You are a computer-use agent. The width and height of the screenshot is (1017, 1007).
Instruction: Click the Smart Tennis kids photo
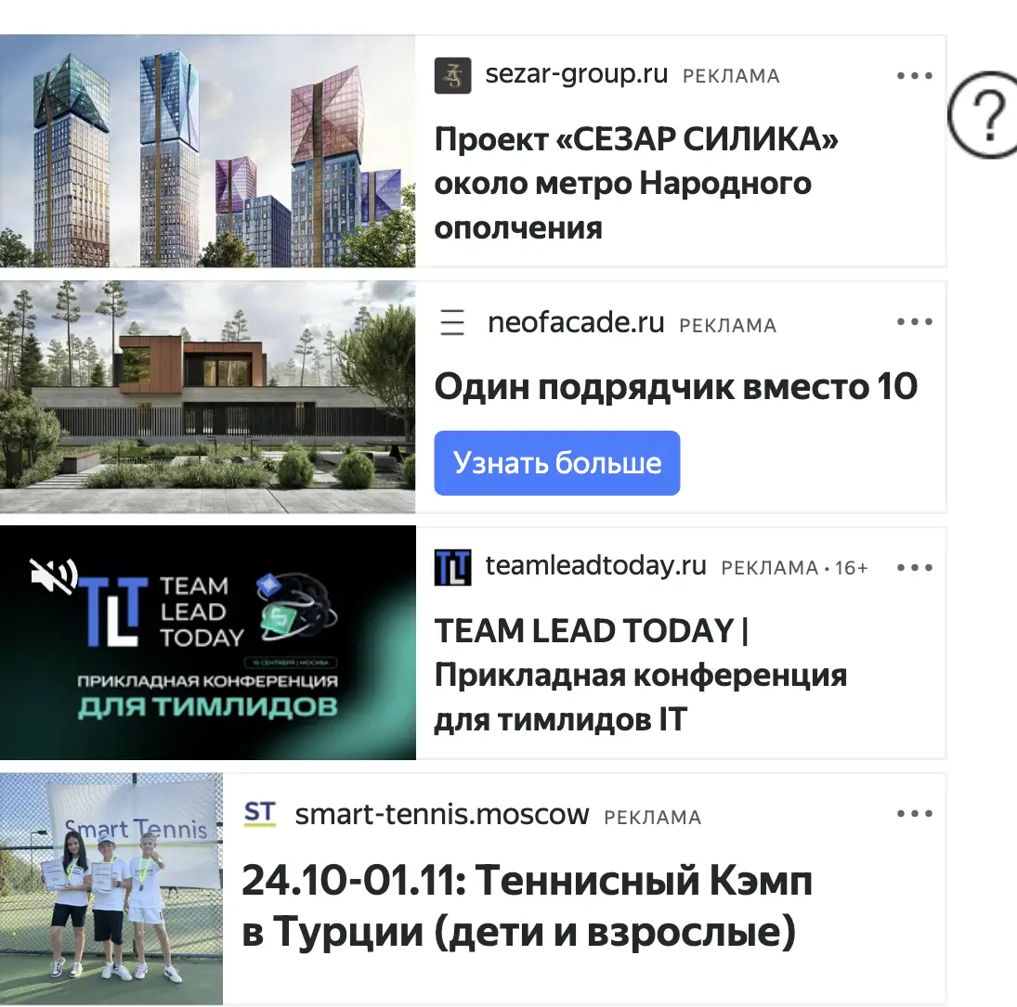pos(111,888)
